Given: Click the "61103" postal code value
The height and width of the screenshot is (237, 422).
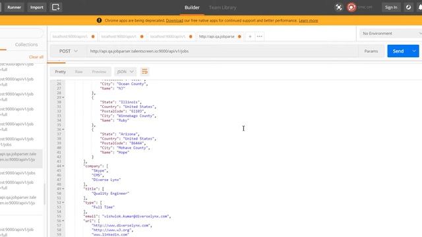Looking at the screenshot, I should [x=136, y=111].
